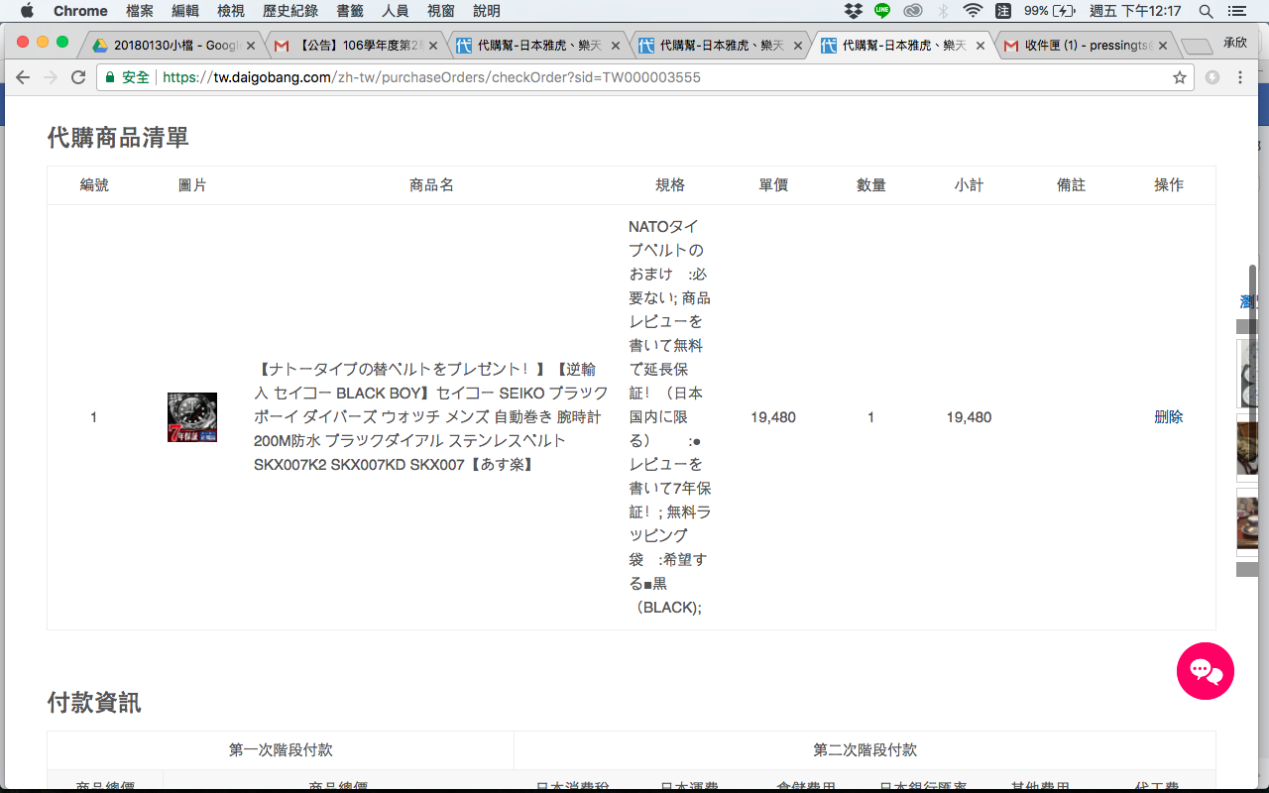Bookmark this page with the star

tap(1180, 77)
